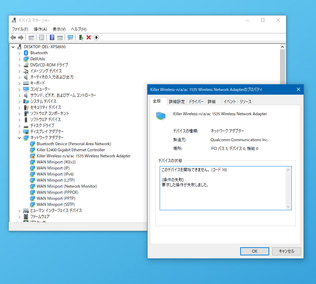Viewport: 316px width, 284px height.
Task: Switch to the ドライバー tab
Action: (196, 102)
